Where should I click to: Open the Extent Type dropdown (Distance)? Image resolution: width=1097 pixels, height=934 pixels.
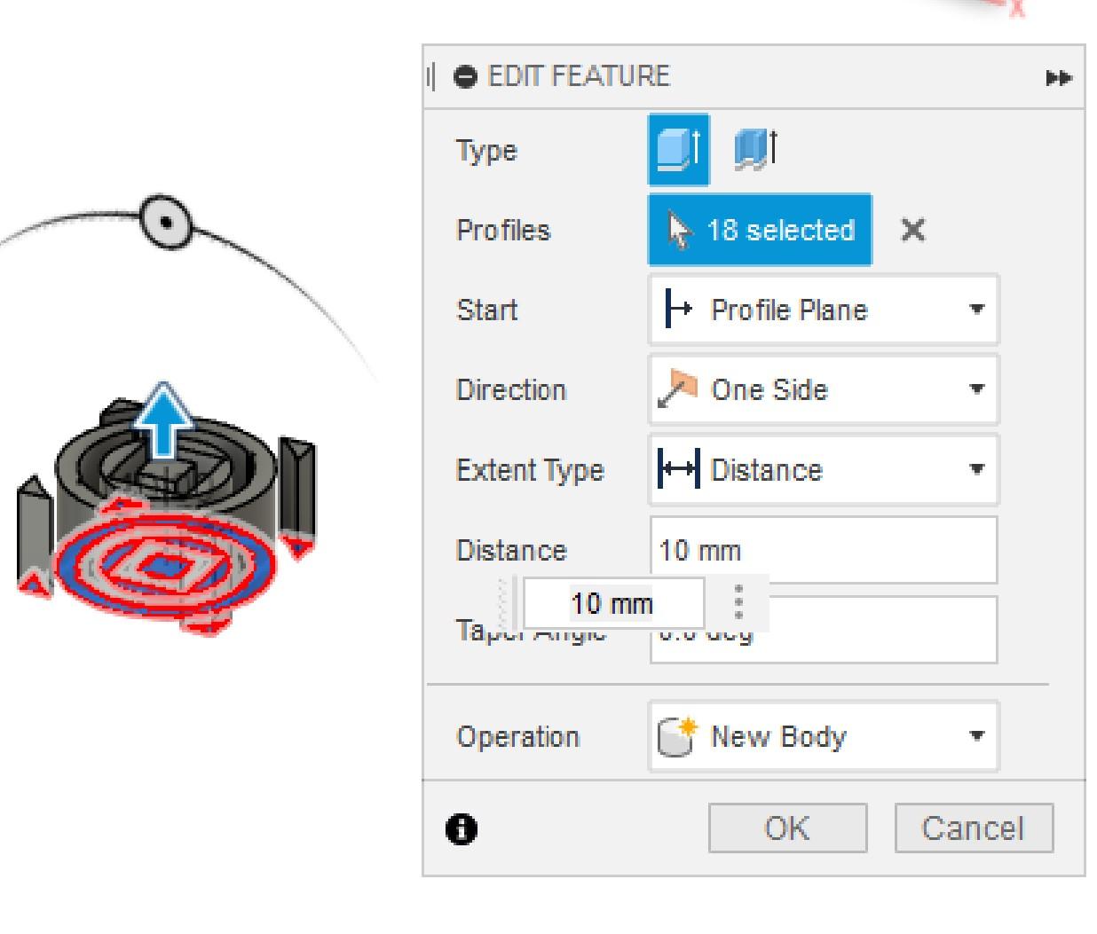point(824,469)
